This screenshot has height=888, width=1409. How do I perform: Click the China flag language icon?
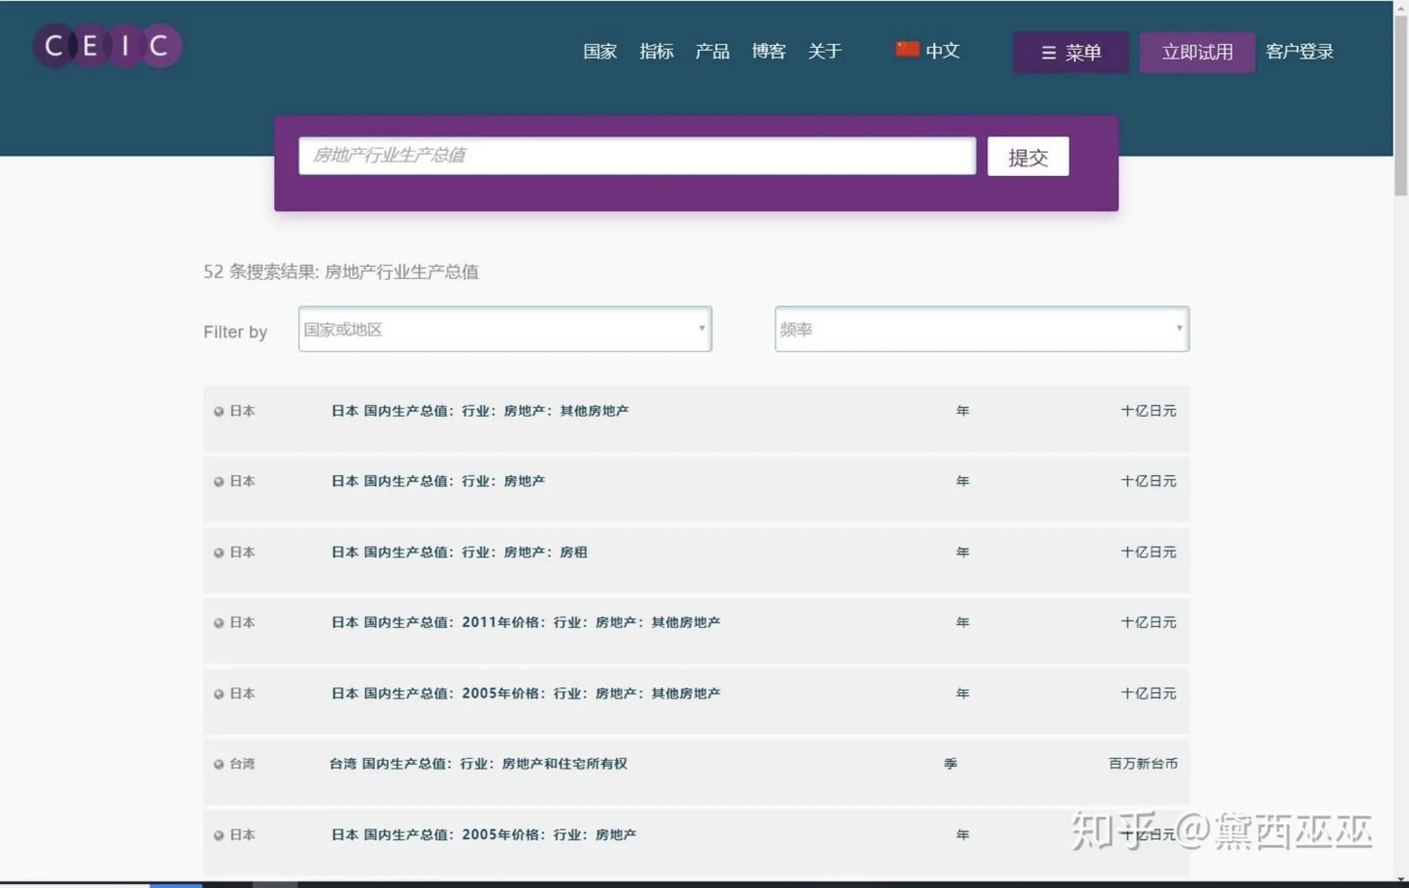point(907,49)
